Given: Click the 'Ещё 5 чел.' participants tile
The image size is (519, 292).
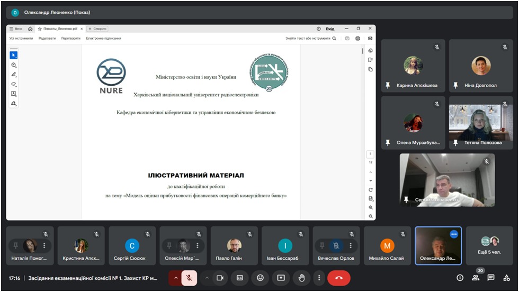Looking at the screenshot, I should coord(489,246).
